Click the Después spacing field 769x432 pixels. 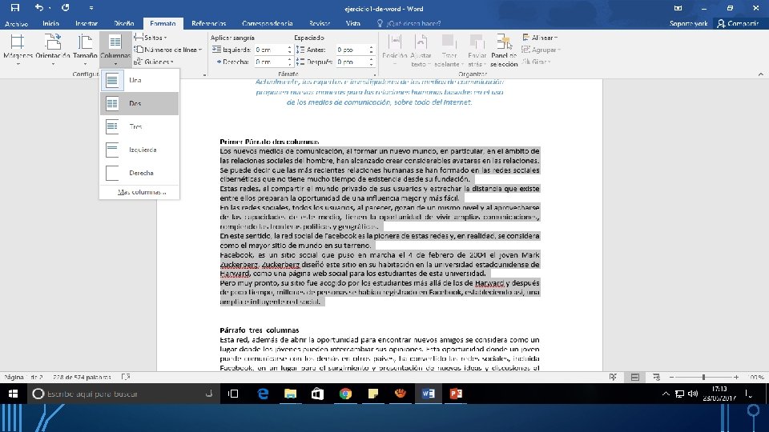352,62
